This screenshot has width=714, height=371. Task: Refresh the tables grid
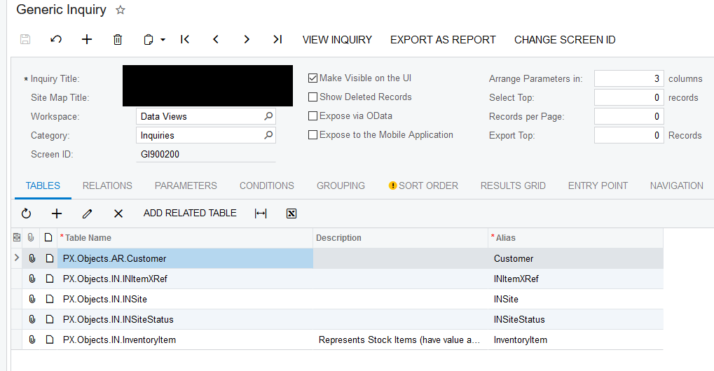pyautogui.click(x=27, y=213)
